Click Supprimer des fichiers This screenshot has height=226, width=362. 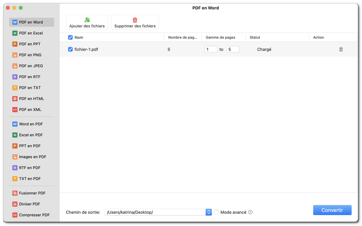click(x=135, y=22)
